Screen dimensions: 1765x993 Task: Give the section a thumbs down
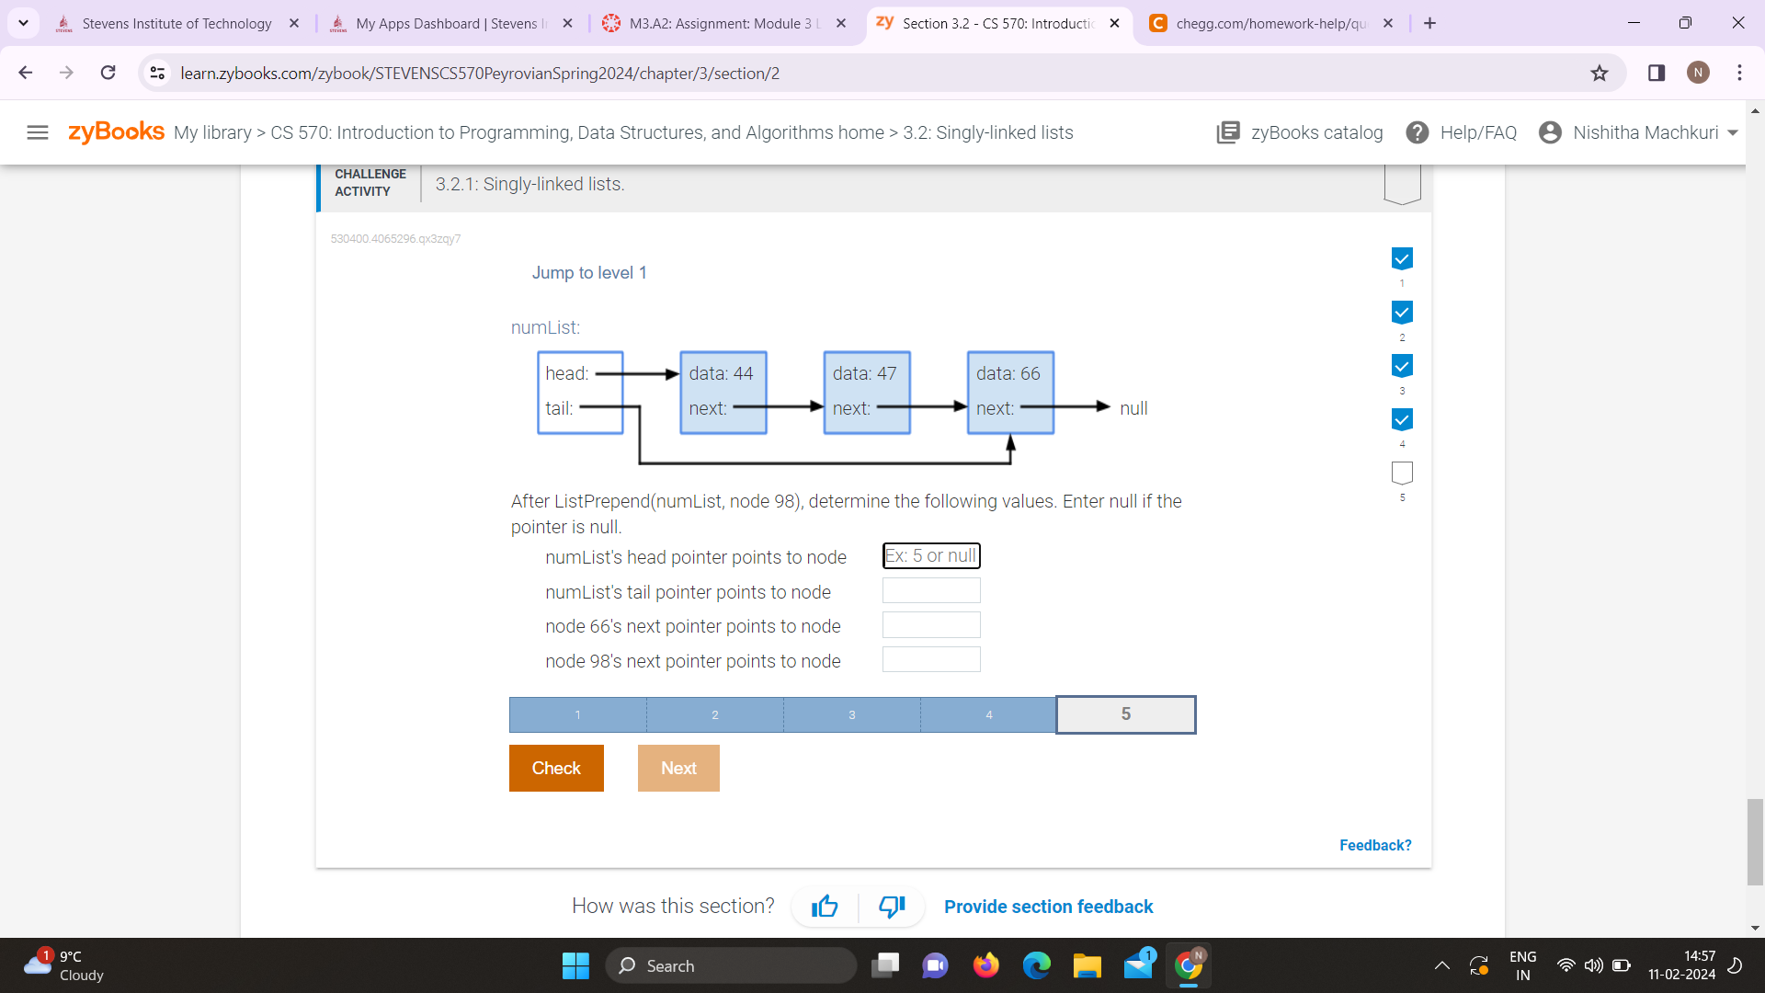point(890,906)
